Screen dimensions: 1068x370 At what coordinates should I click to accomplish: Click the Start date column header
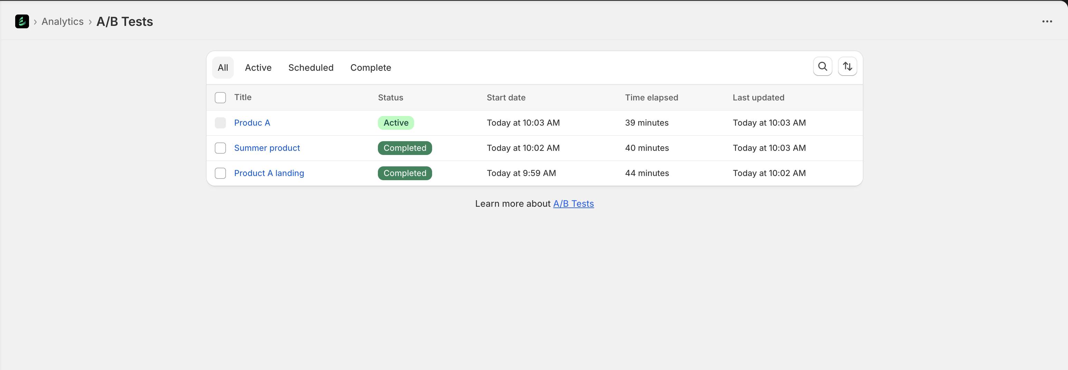tap(506, 98)
